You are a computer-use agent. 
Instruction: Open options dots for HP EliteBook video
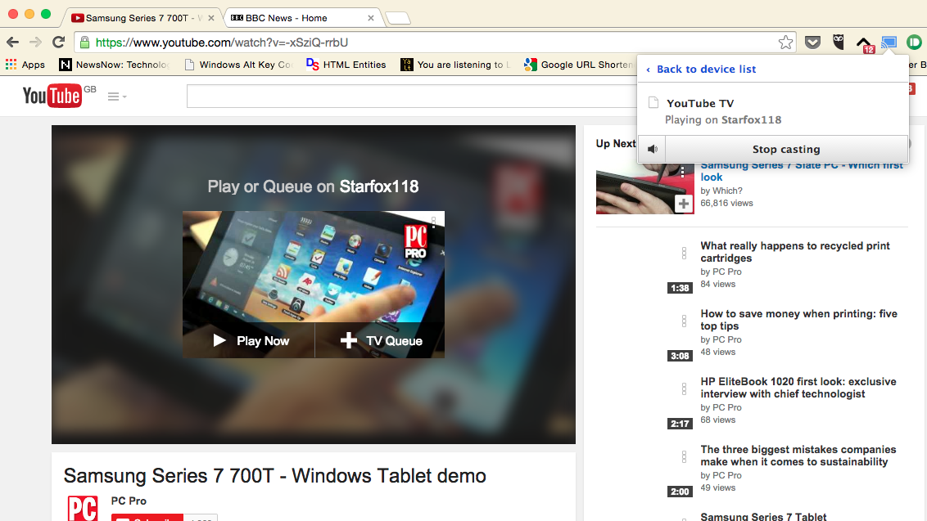(684, 389)
